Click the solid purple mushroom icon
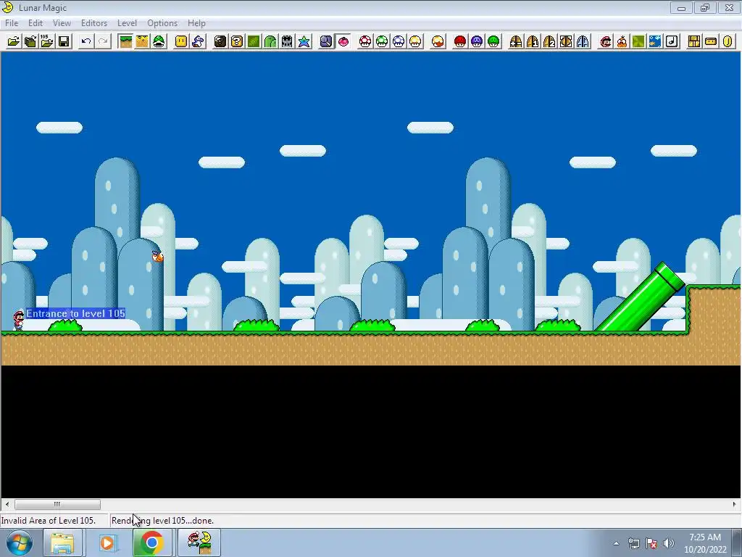Screen dimensions: 742x557 (x=477, y=41)
